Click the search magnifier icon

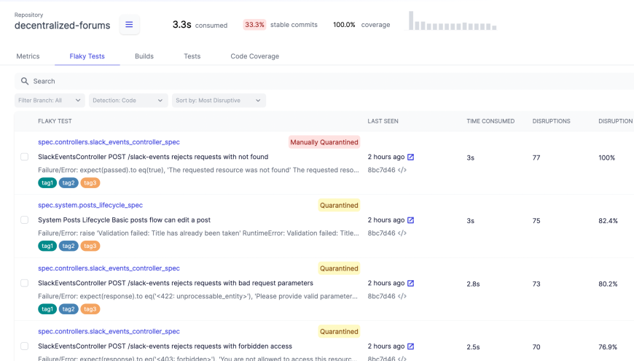[x=25, y=82]
